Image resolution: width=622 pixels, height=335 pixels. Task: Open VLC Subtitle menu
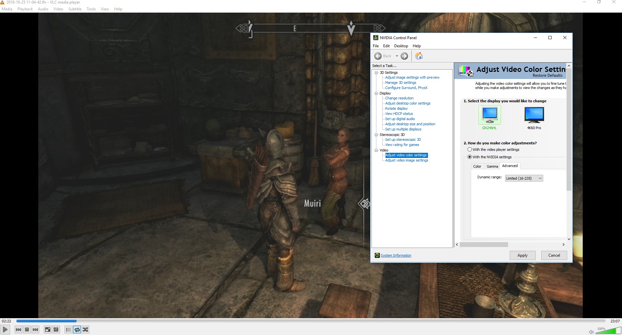75,9
